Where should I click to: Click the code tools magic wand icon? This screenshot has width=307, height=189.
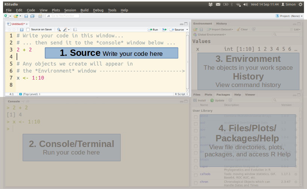click(65, 30)
